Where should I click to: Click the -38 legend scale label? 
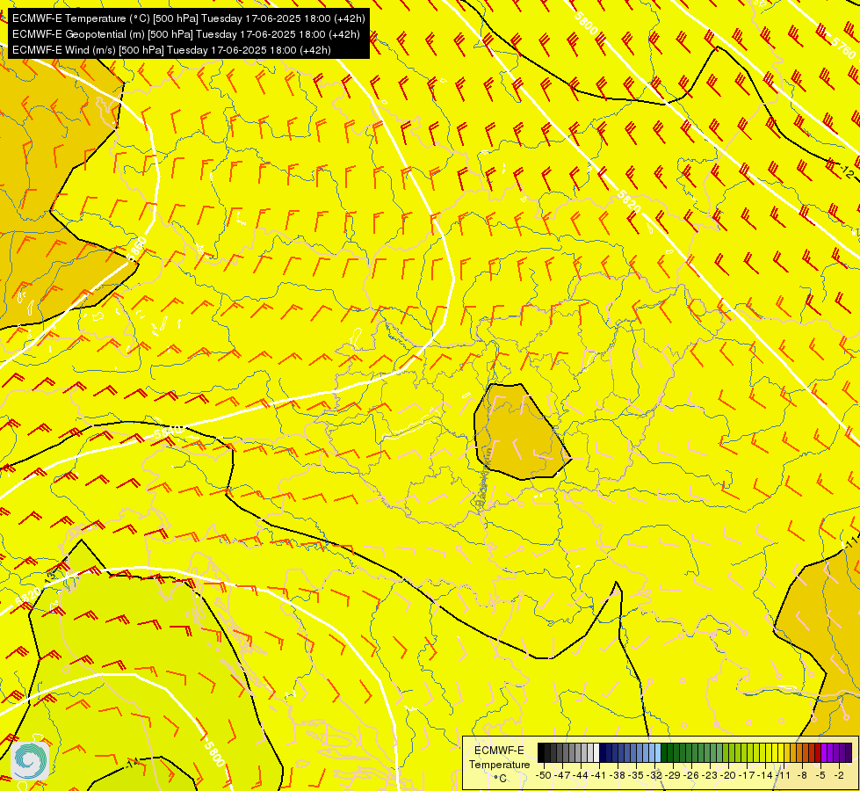pyautogui.click(x=617, y=775)
